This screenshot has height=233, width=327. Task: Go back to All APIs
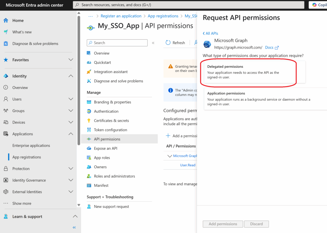click(210, 34)
